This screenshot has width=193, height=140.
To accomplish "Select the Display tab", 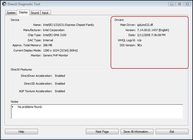I will point(23,12).
